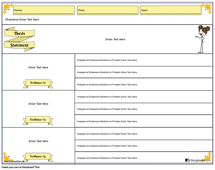Click into the Date field
Viewport: 215px width, 170px height.
point(107,10)
